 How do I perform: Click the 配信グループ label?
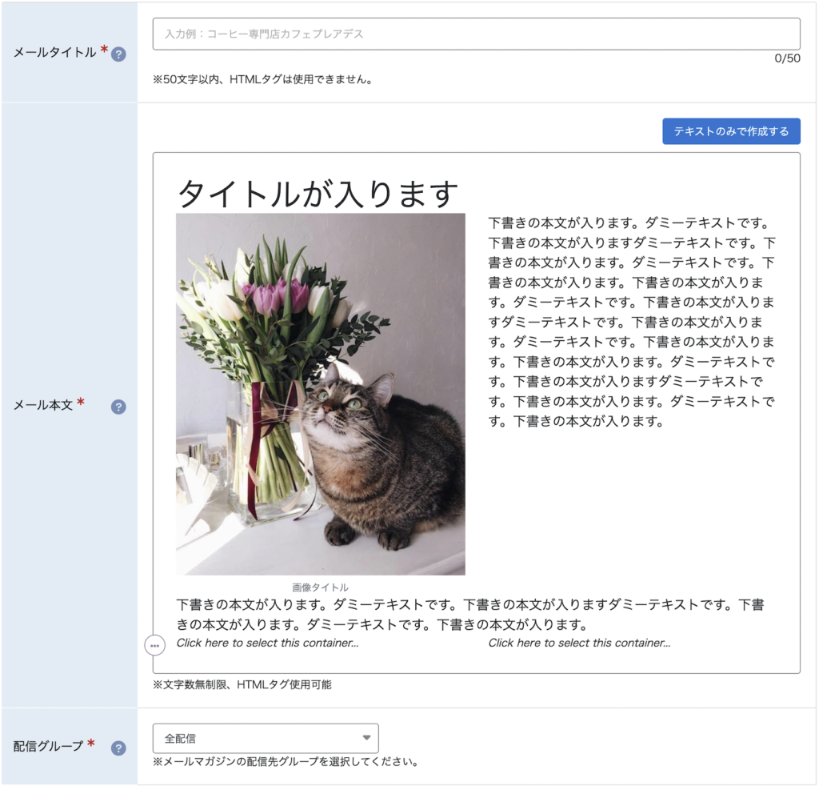[x=48, y=747]
